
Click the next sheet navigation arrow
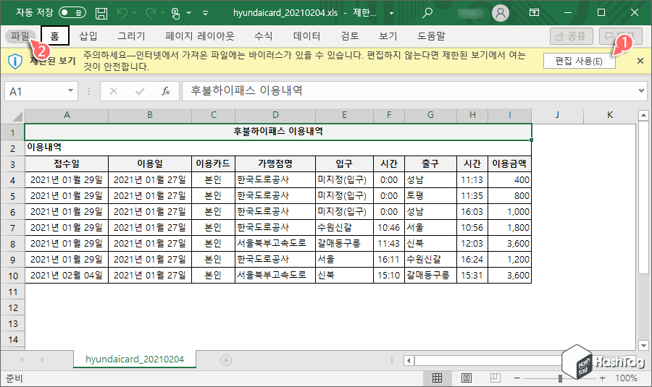[43, 360]
